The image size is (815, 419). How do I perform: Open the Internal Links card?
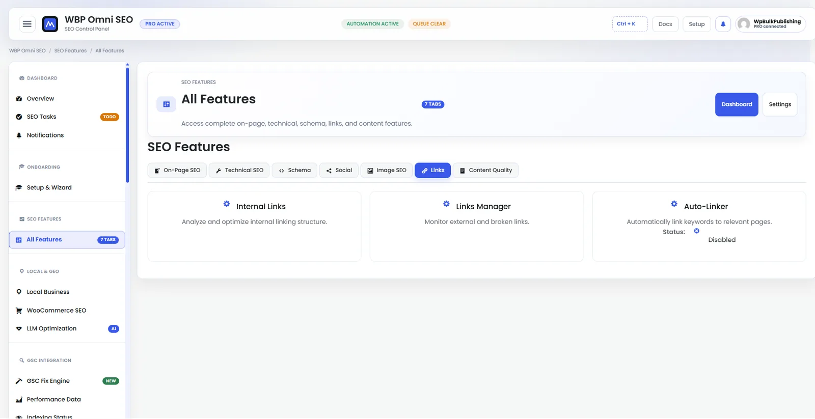[x=254, y=227]
